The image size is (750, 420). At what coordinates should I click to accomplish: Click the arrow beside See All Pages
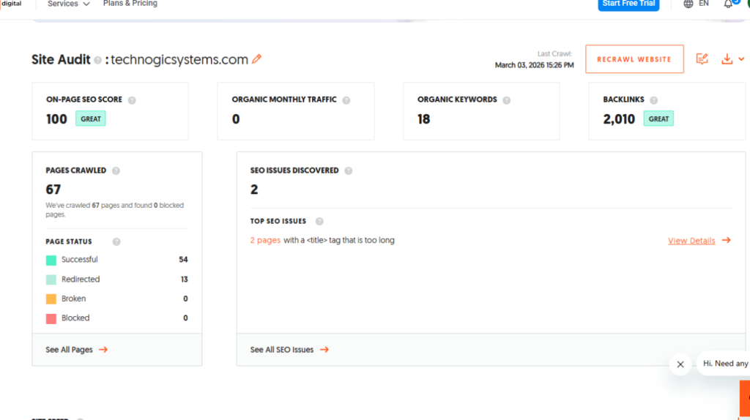tap(103, 350)
